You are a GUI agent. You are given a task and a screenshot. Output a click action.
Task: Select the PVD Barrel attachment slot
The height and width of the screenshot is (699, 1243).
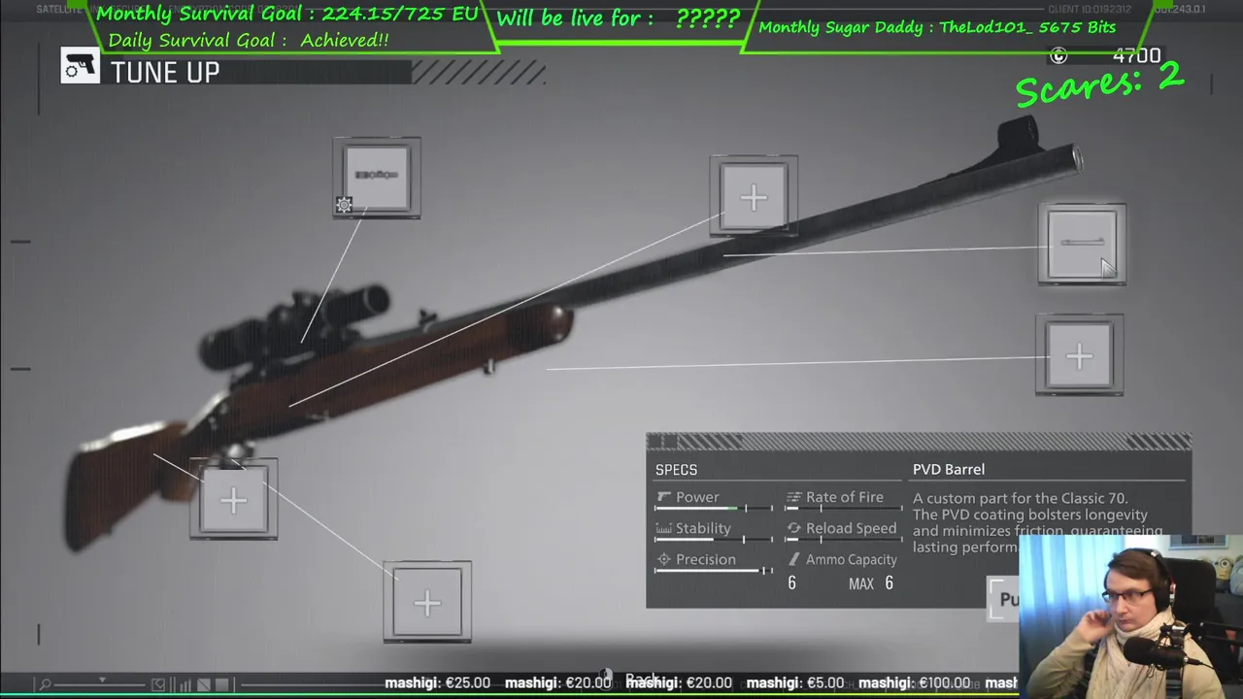point(1082,244)
